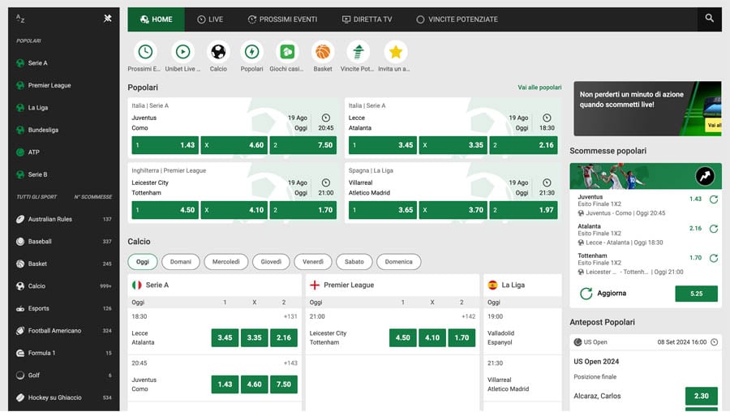
Task: Open the search magnifier icon
Action: point(709,18)
